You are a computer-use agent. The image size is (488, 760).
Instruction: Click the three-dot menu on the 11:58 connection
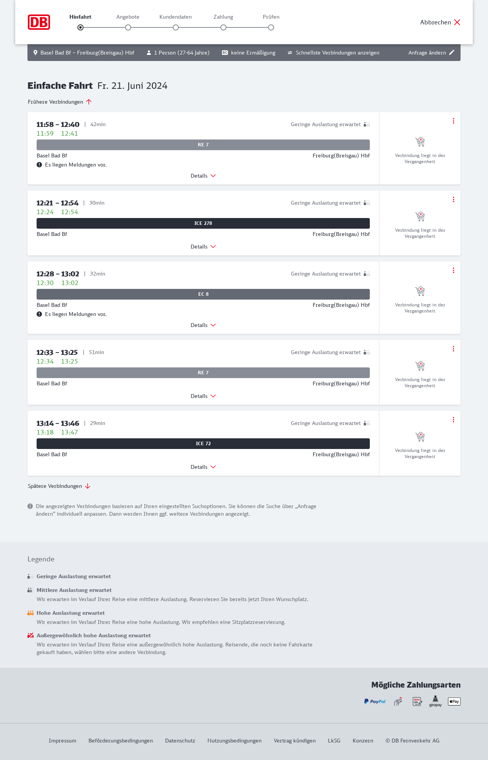point(453,121)
